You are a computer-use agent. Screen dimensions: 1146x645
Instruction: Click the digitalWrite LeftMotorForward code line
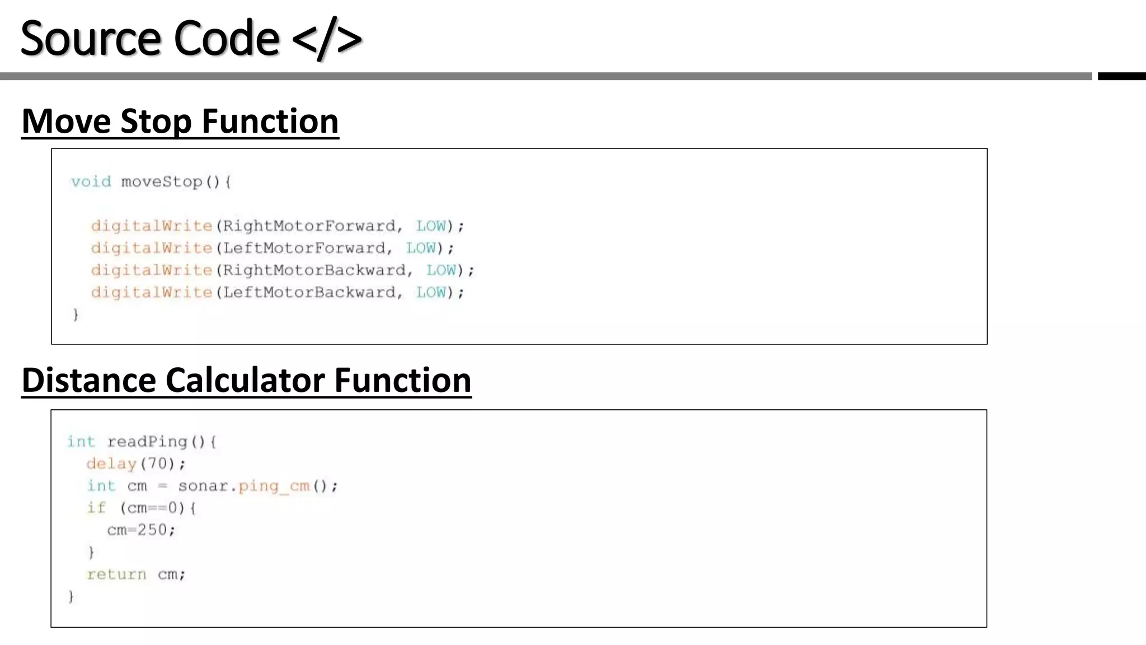(x=273, y=248)
